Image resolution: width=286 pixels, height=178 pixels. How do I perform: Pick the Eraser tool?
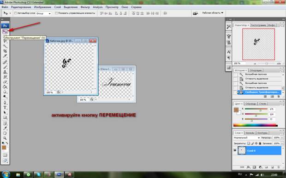5,82
